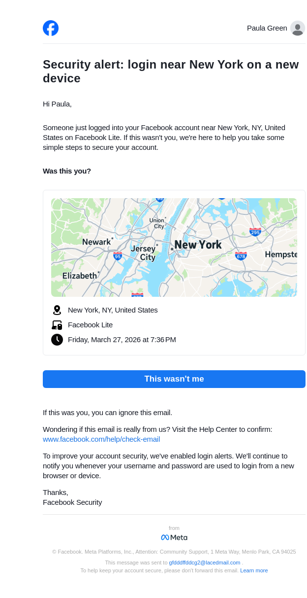Click the I-678 highway shield on map

[241, 256]
